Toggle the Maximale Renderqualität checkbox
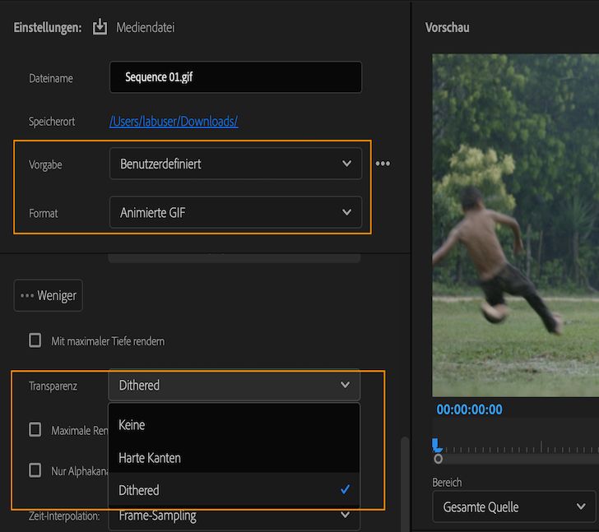Image resolution: width=599 pixels, height=532 pixels. [35, 430]
